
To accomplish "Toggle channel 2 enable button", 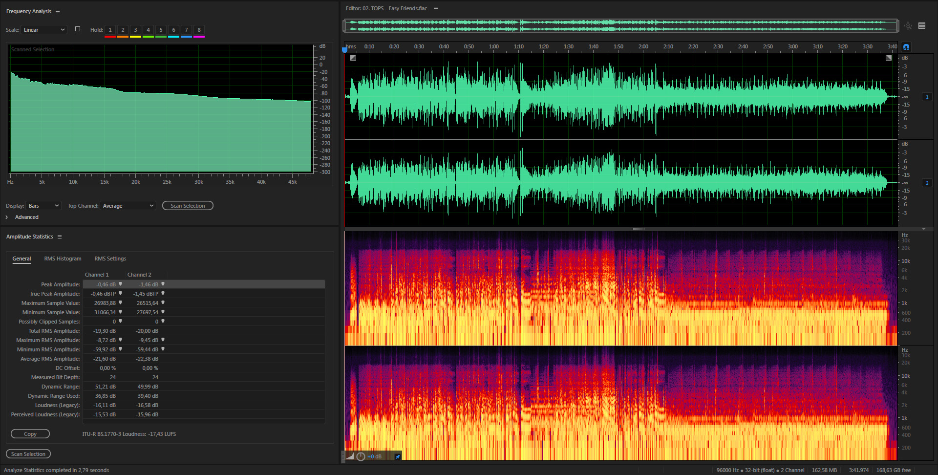I will click(927, 183).
